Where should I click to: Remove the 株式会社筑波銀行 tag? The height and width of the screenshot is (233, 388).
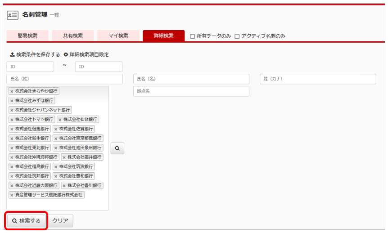(56, 167)
